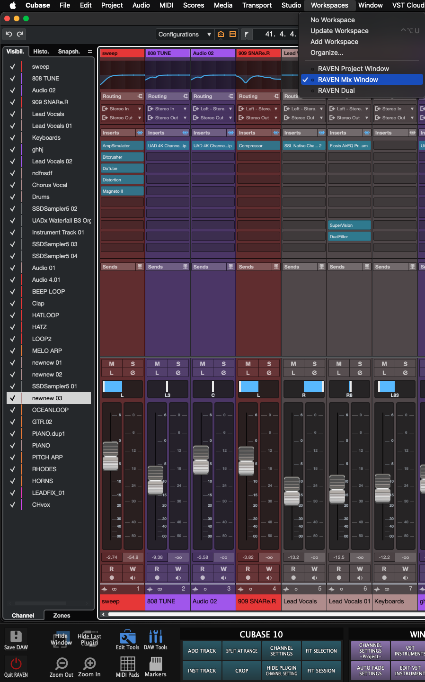Screen dimensions: 425x682
Task: Open Stereo Out dropdown on Audio 02 channel
Action: (212, 118)
